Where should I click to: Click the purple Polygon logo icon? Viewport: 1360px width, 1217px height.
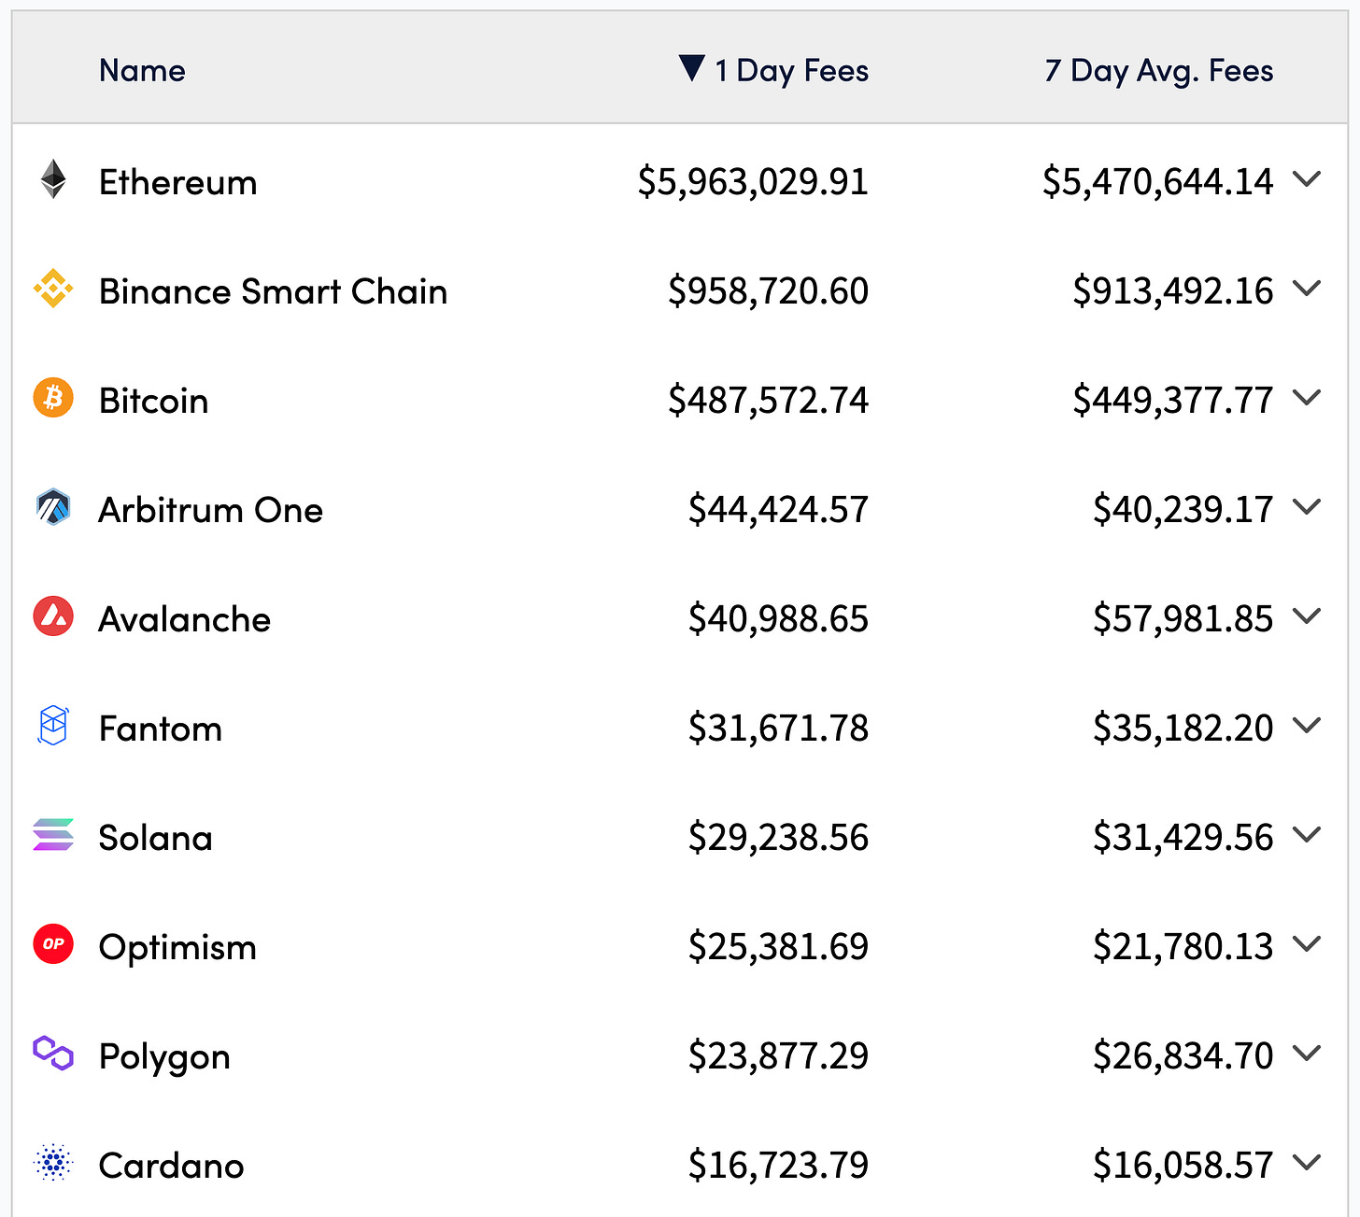(53, 1054)
